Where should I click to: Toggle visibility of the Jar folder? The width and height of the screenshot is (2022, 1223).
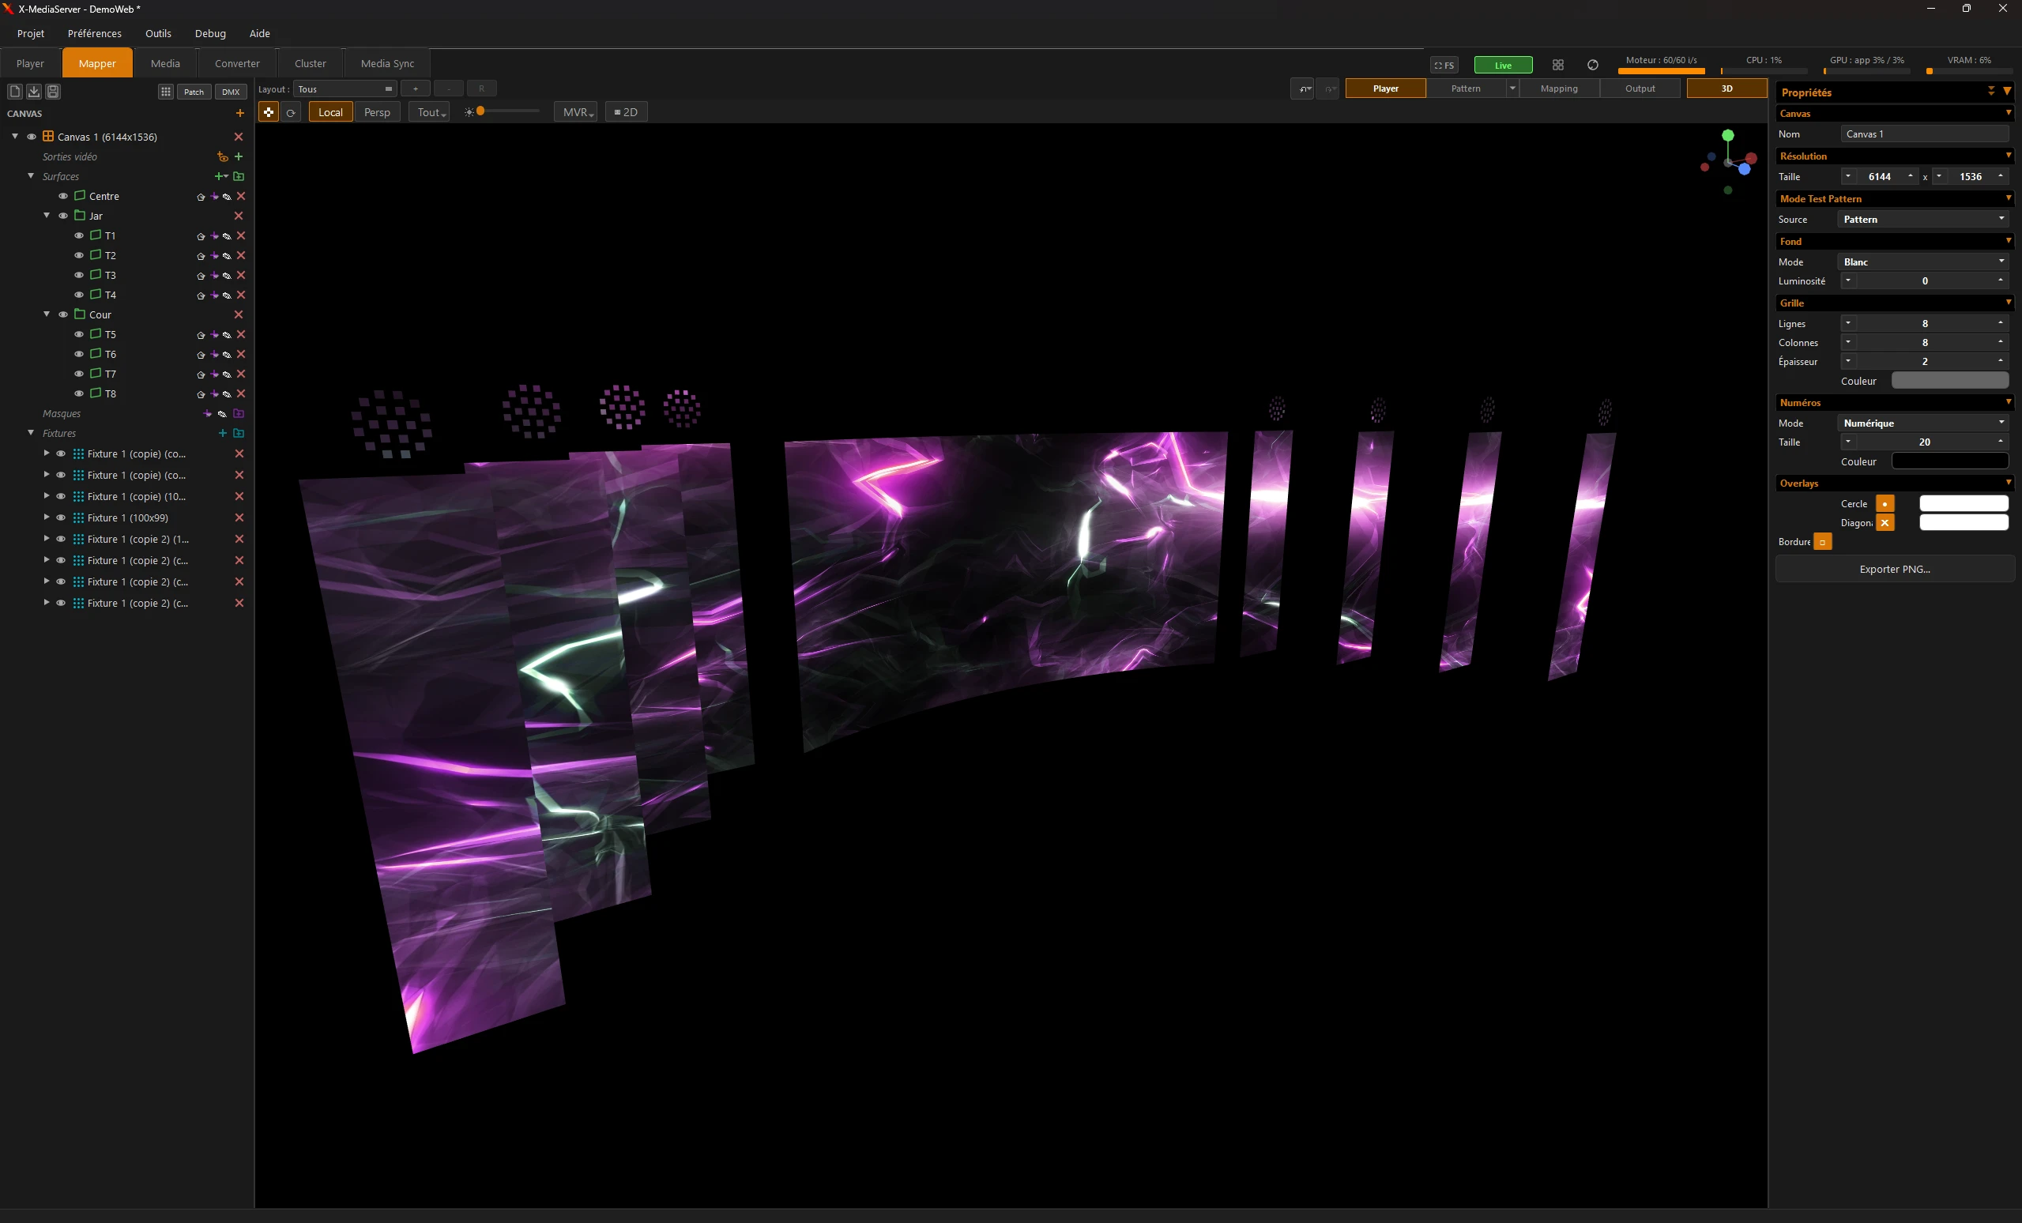63,216
